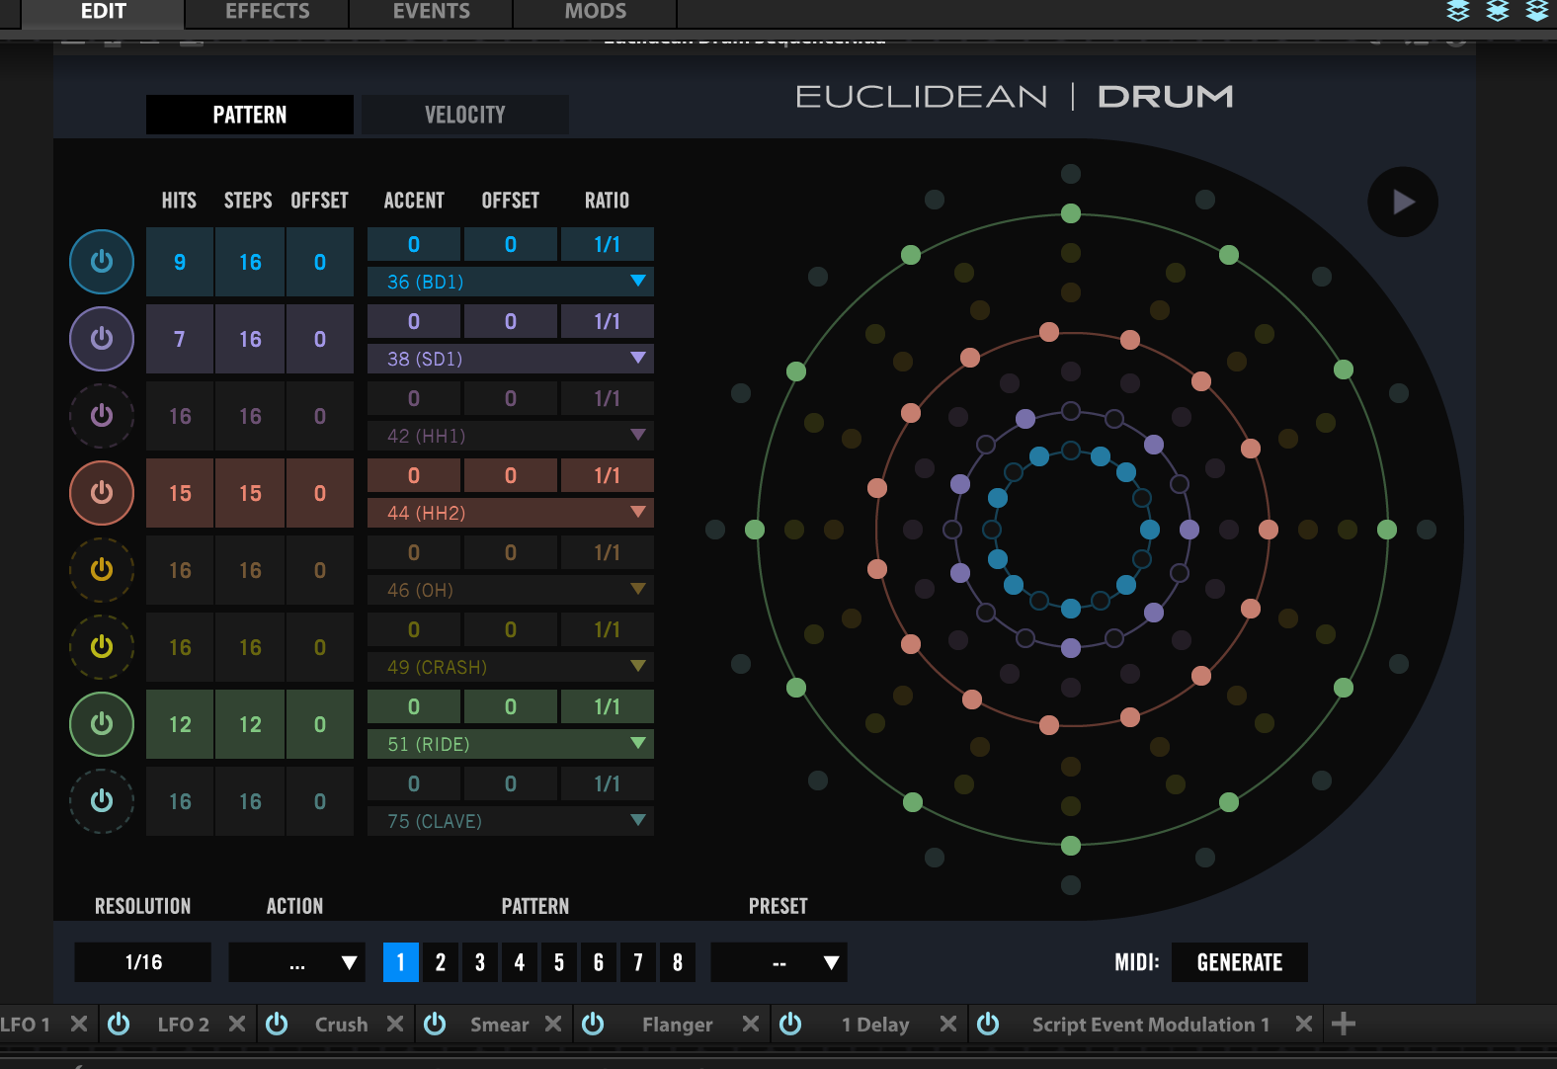Enable the 49 (CRASH) row power button

pos(102,647)
